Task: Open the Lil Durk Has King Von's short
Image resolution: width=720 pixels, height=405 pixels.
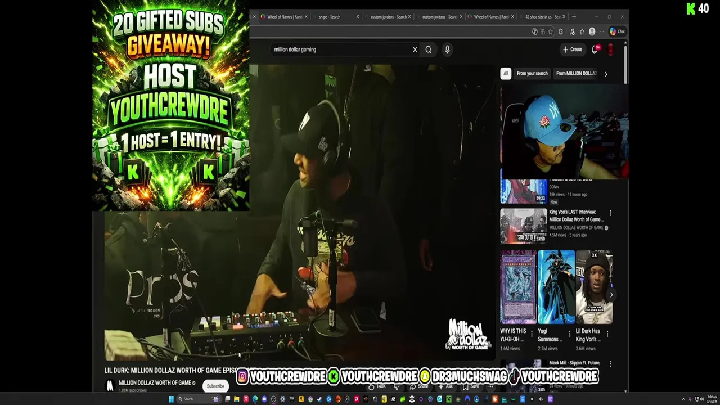Action: pyautogui.click(x=593, y=287)
